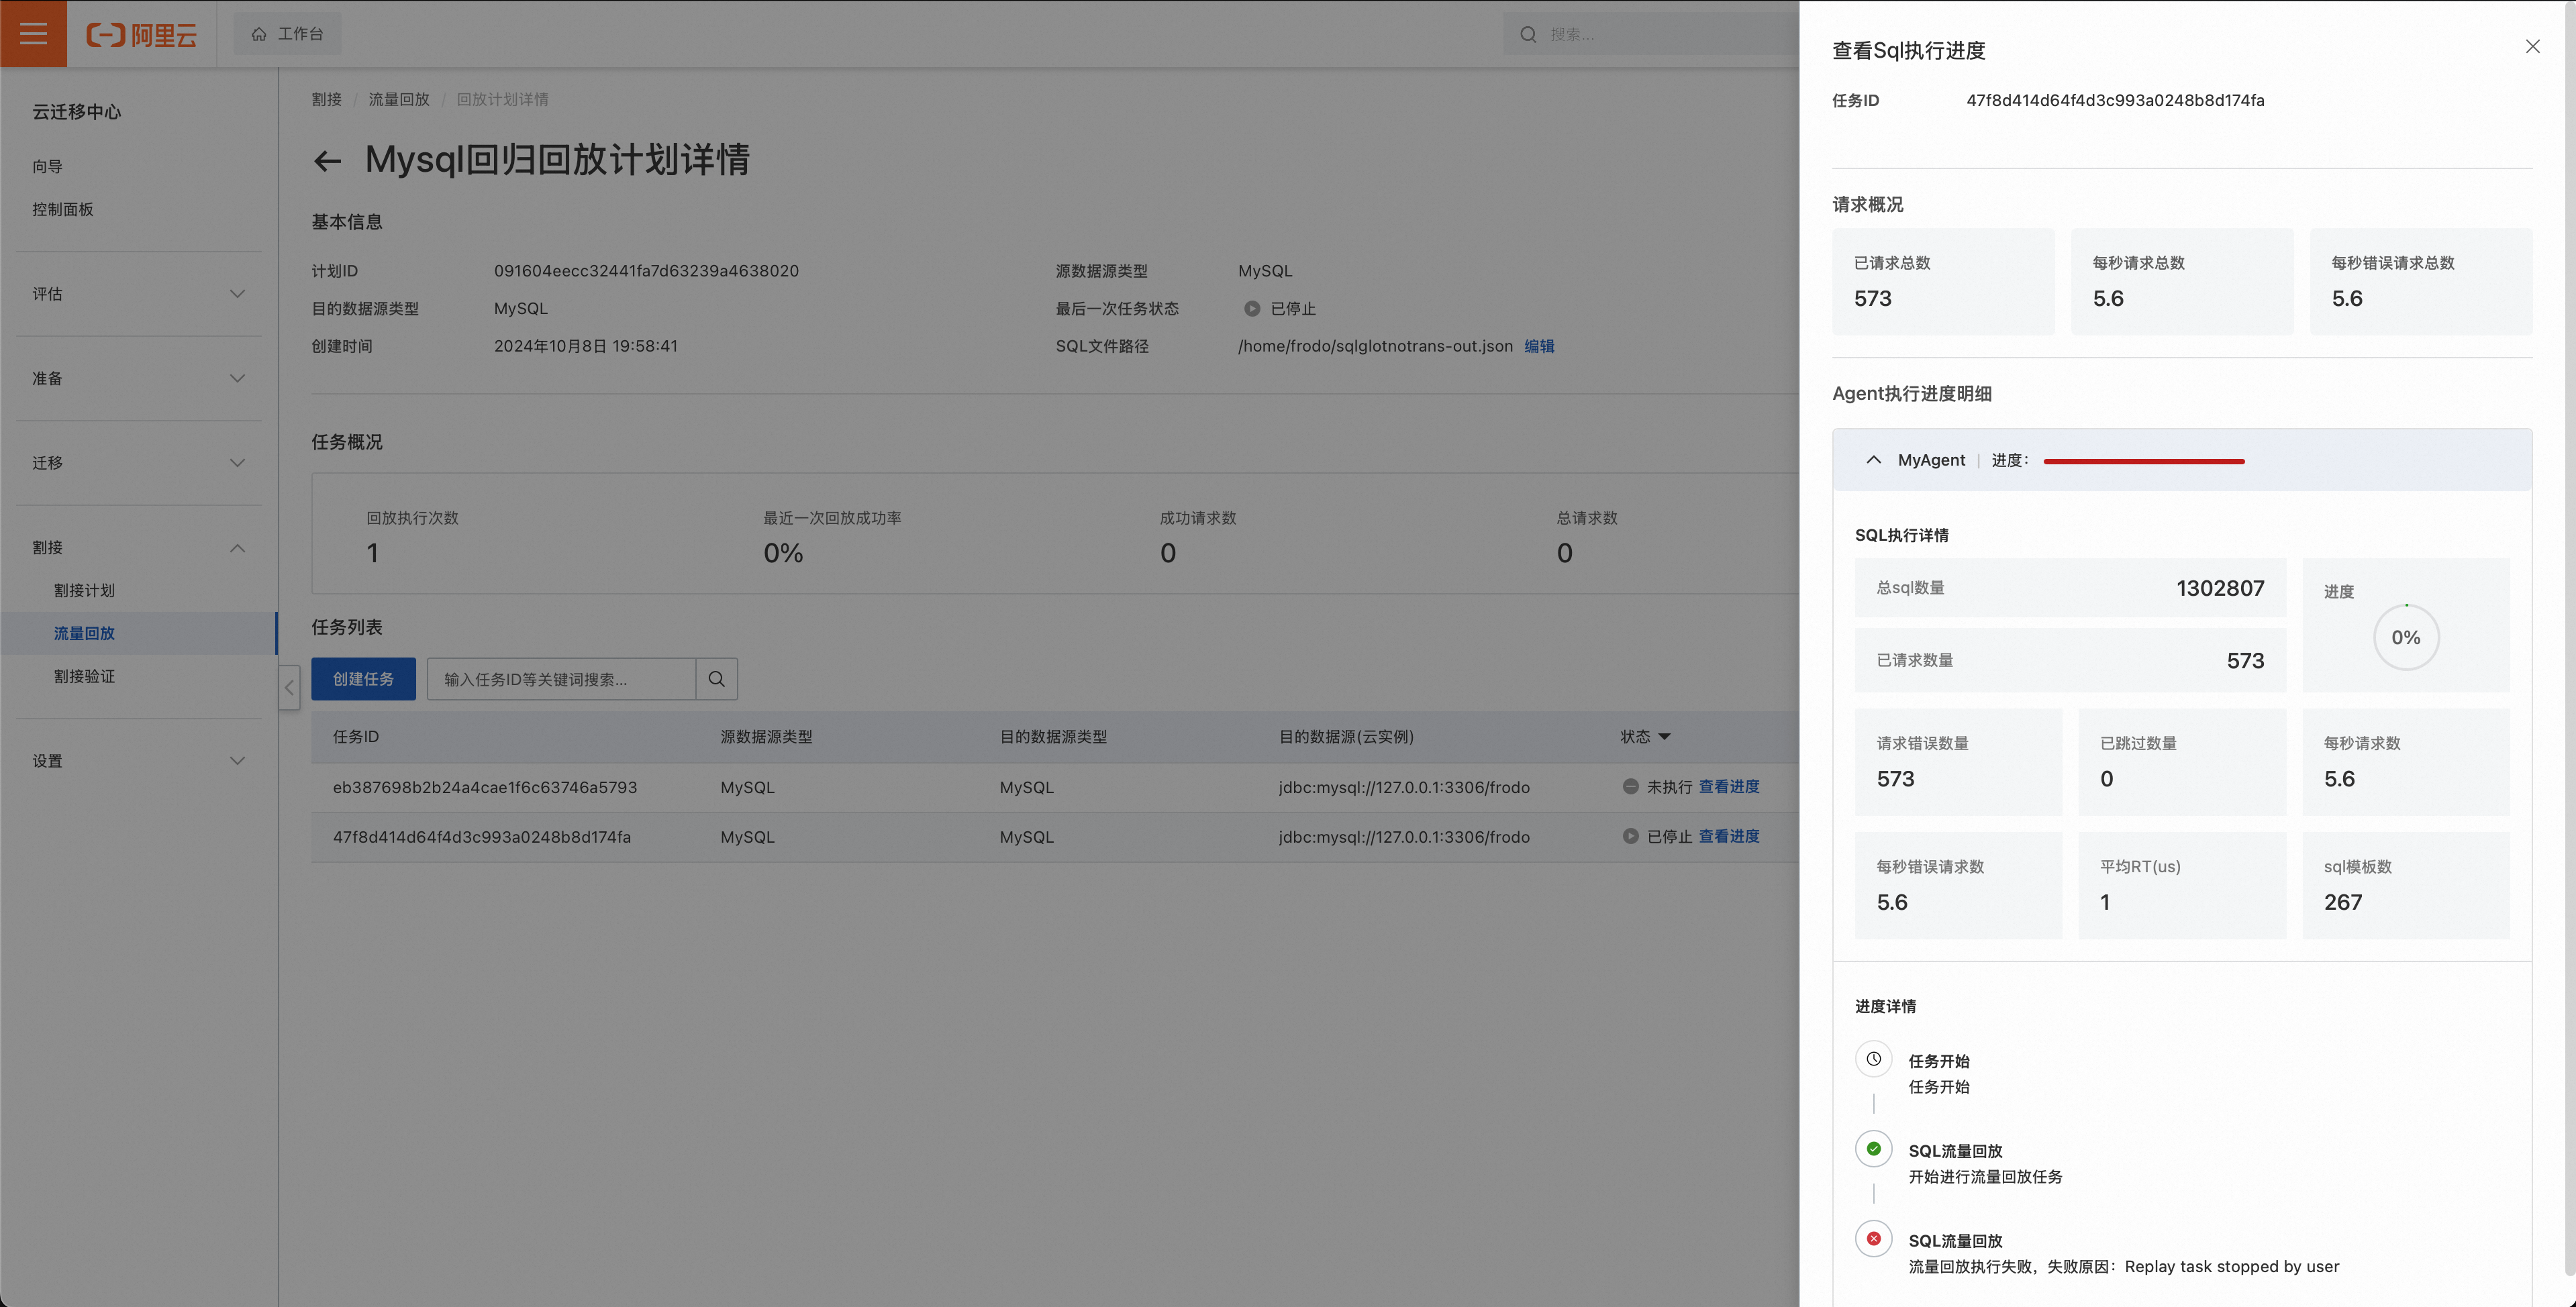Click the sql模板数 card showing 267
This screenshot has height=1307, width=2576.
(x=2406, y=885)
